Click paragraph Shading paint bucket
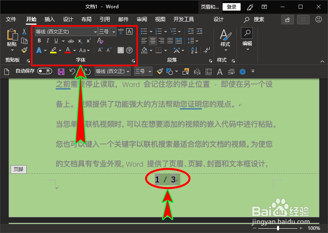The image size is (328, 233). pyautogui.click(x=144, y=50)
